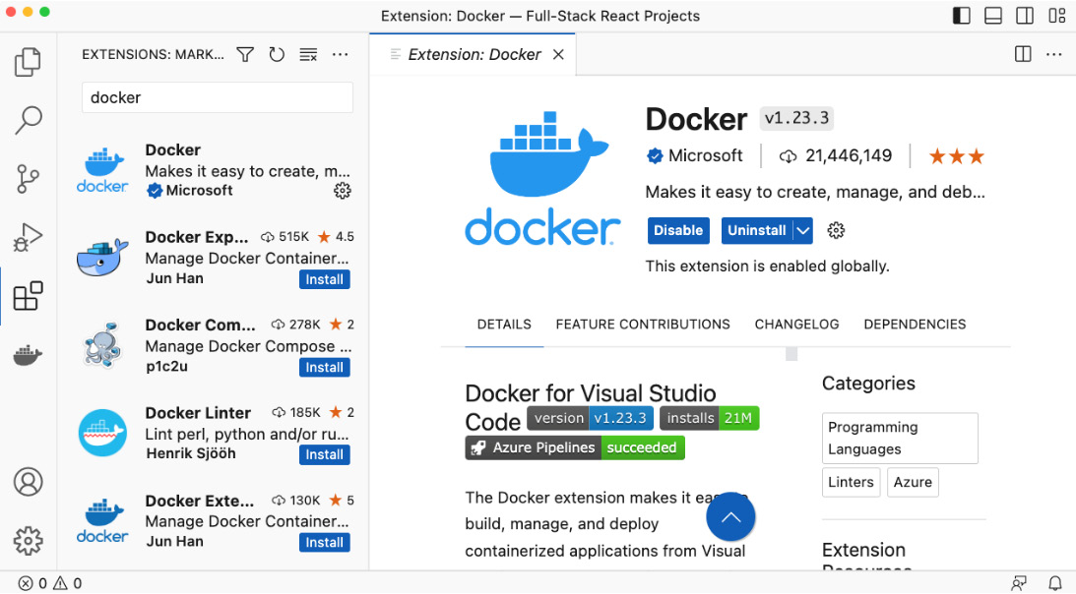Install the Docker Compose extension by p1c2u
This screenshot has height=594, width=1076.
[325, 368]
